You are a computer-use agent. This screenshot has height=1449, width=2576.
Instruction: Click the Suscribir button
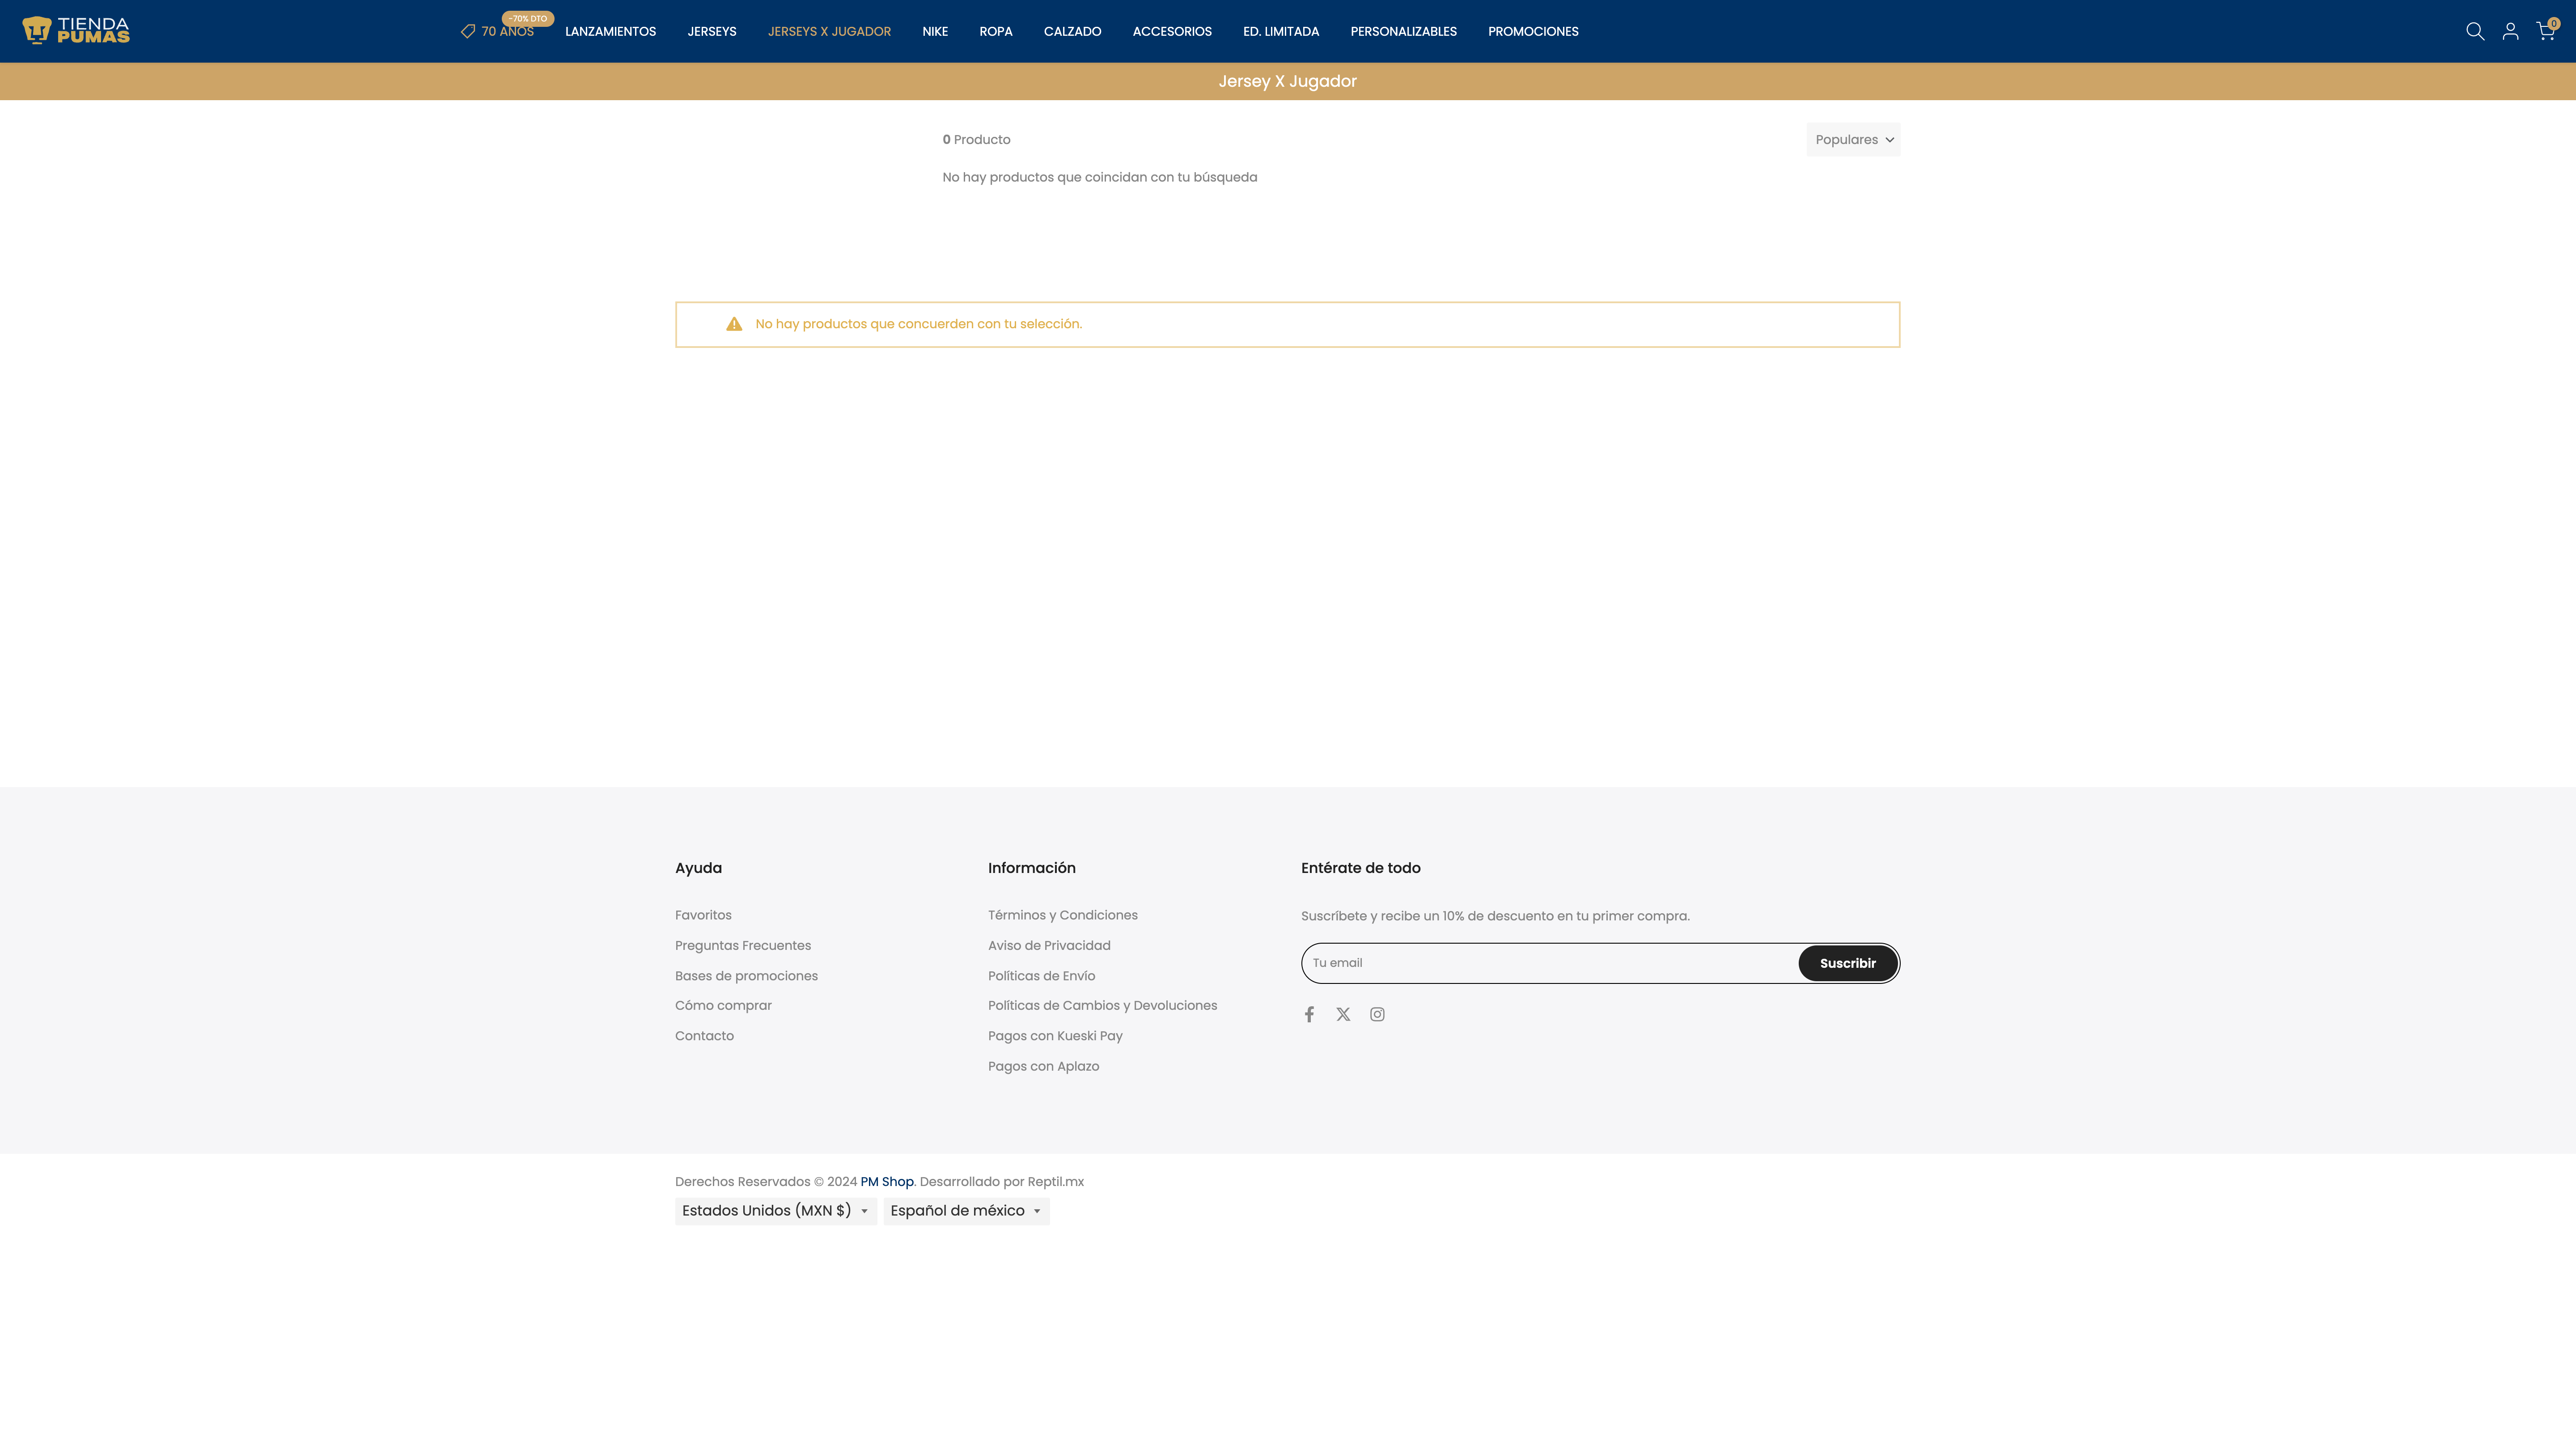(1847, 963)
